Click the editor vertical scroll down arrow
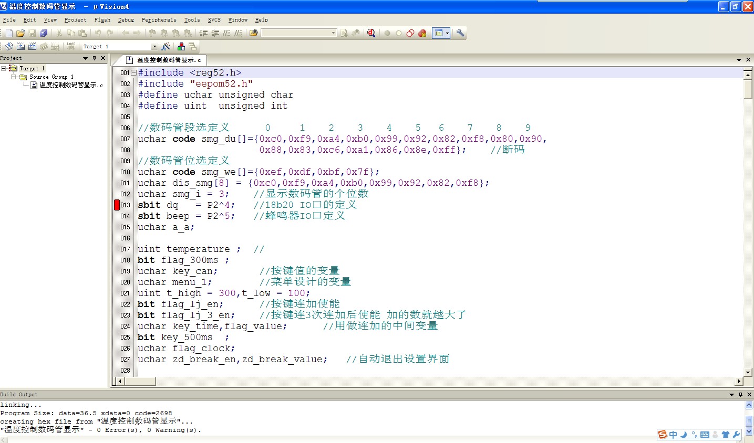 (748, 372)
